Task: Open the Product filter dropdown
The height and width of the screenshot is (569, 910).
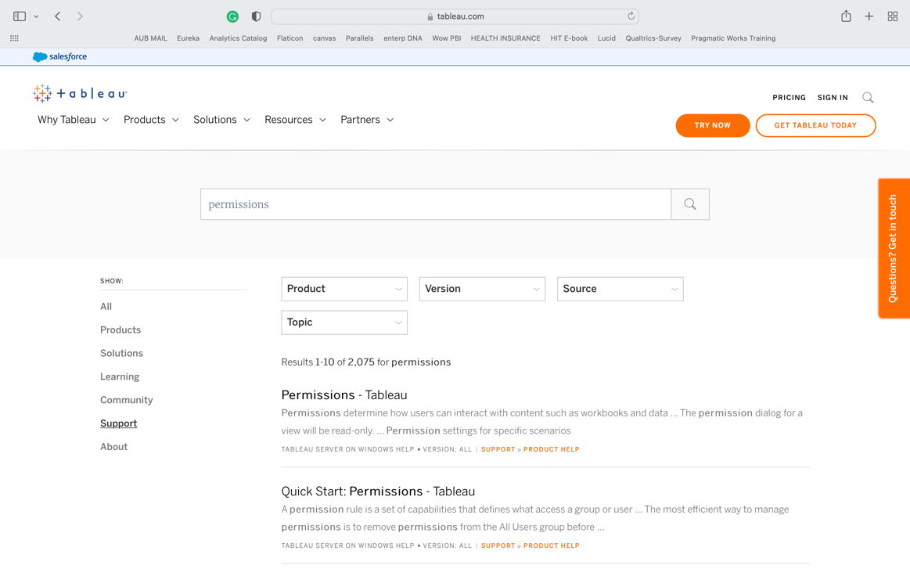Action: click(344, 289)
